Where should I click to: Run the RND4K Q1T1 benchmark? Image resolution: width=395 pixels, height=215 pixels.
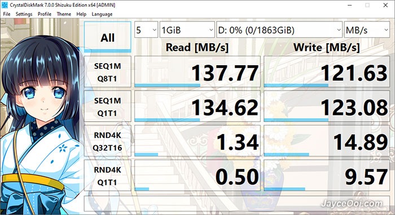click(108, 176)
